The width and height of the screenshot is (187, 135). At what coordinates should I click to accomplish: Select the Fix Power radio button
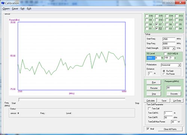[164, 74]
